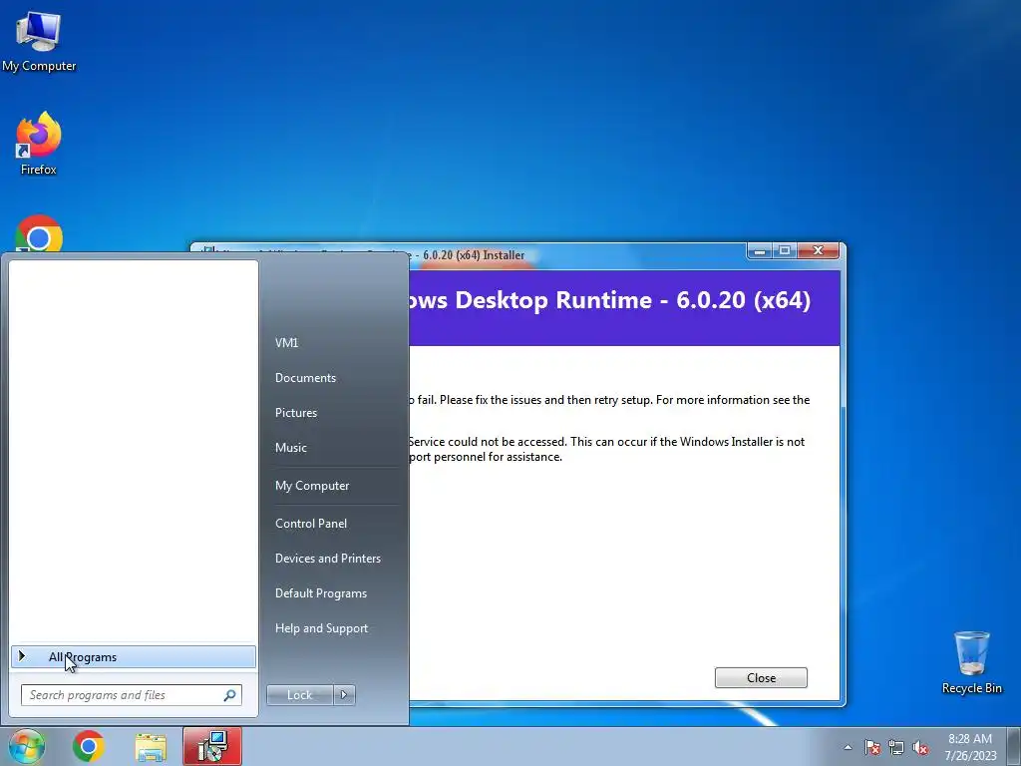This screenshot has height=766, width=1021.
Task: Open Devices and Printers
Action: coord(327,559)
